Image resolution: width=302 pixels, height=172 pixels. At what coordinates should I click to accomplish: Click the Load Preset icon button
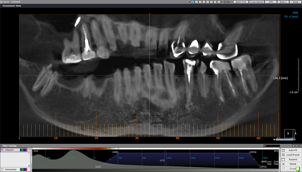pyautogui.click(x=283, y=155)
